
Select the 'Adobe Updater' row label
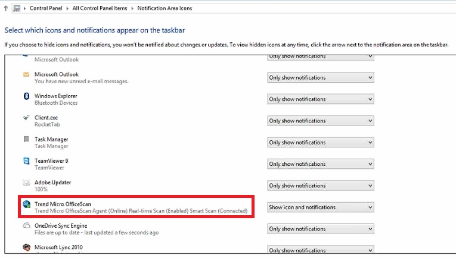coord(53,183)
